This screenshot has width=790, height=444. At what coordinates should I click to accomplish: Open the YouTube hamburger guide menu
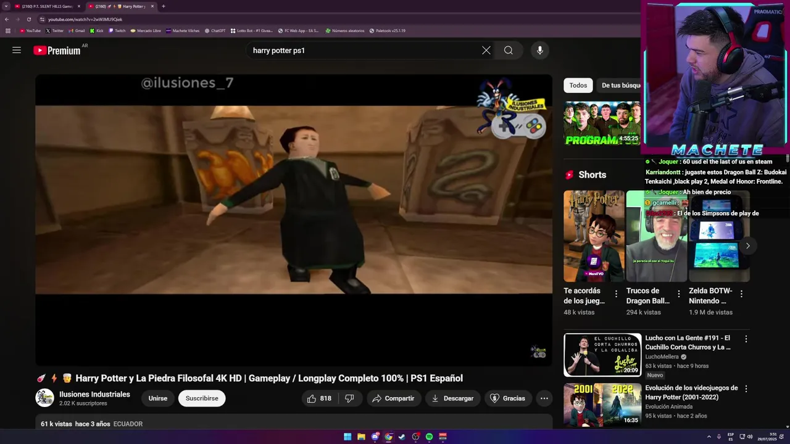(17, 51)
